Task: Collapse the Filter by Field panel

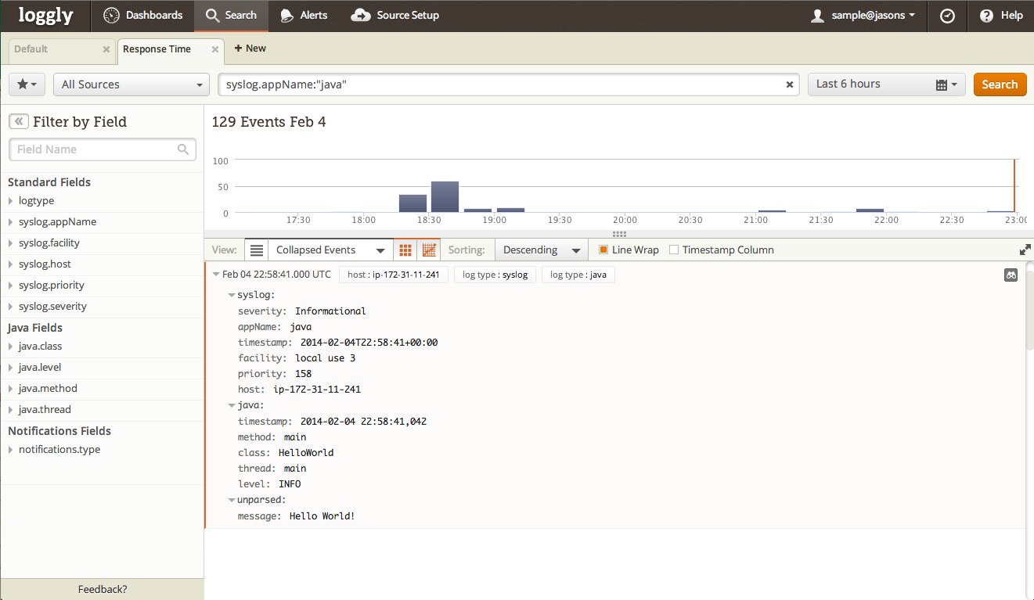Action: 19,122
